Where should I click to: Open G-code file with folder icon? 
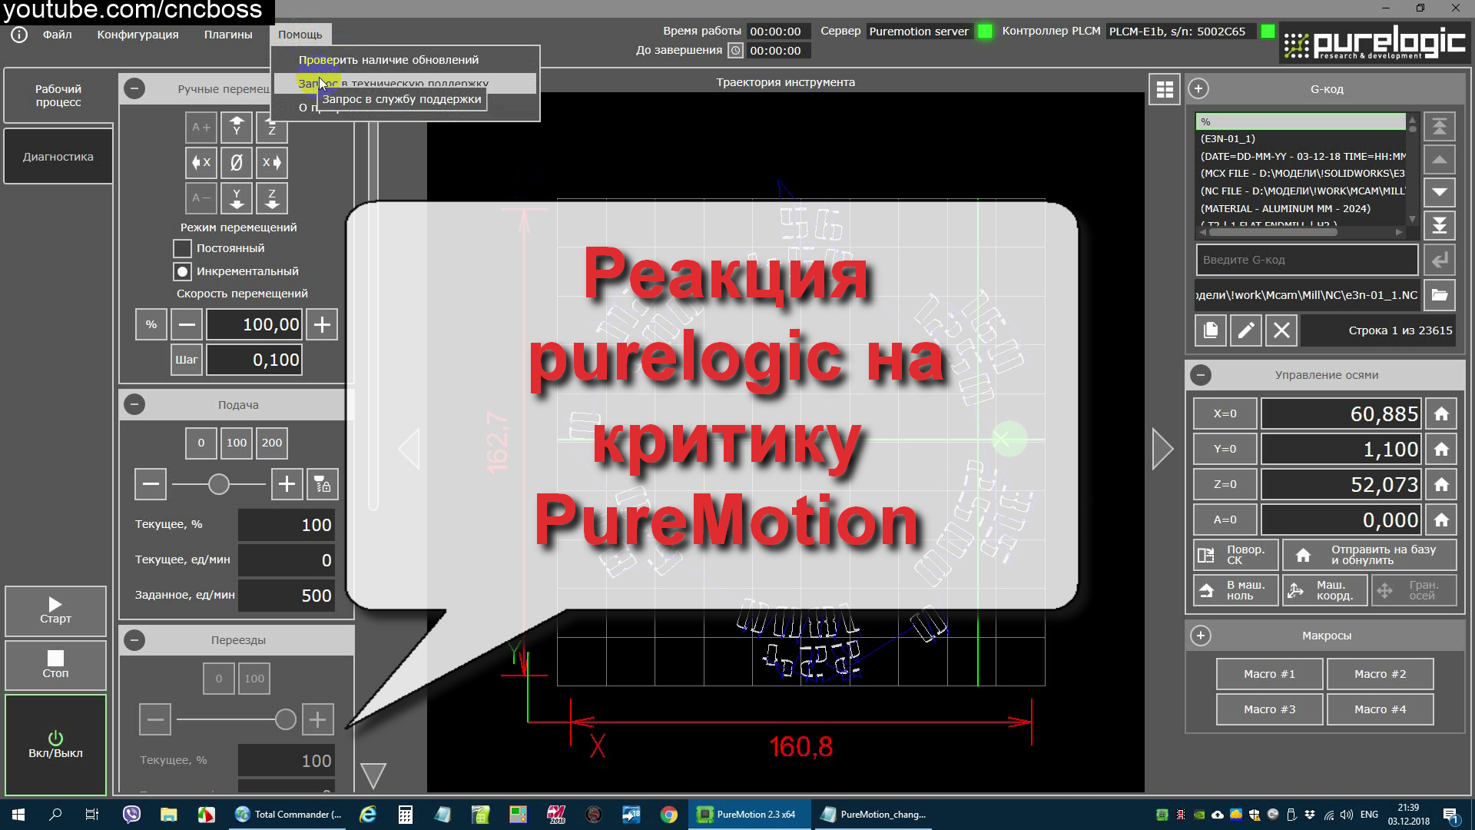pos(1440,295)
